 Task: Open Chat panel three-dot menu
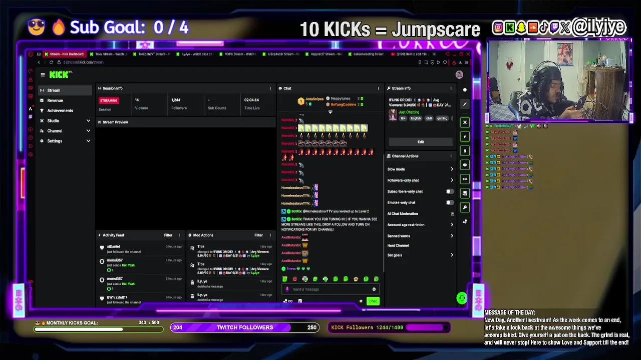(x=379, y=88)
